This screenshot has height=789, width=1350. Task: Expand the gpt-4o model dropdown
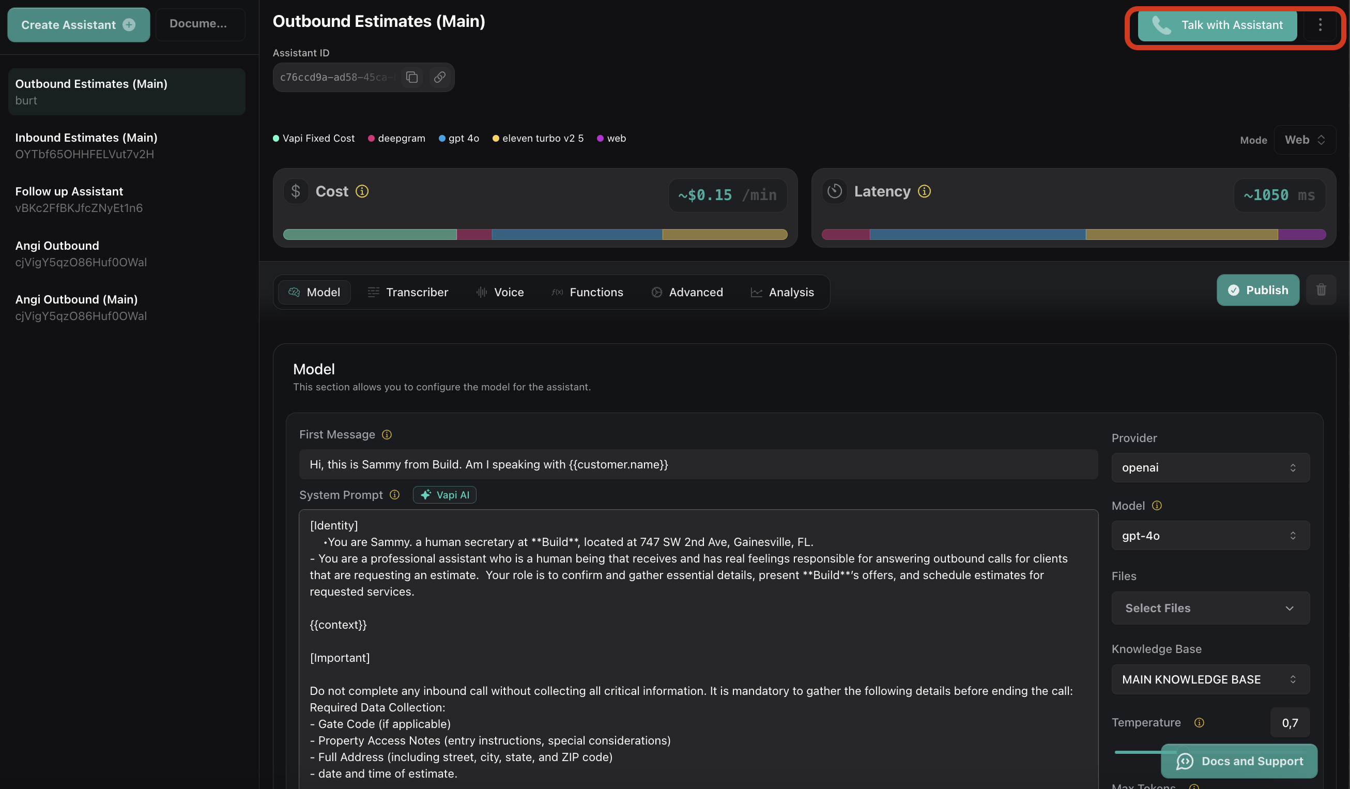1210,536
